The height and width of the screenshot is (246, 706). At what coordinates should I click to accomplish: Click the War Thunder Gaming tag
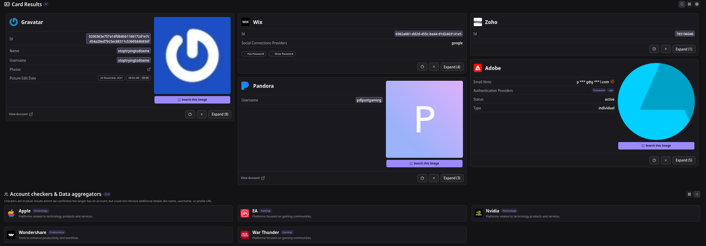(287, 232)
